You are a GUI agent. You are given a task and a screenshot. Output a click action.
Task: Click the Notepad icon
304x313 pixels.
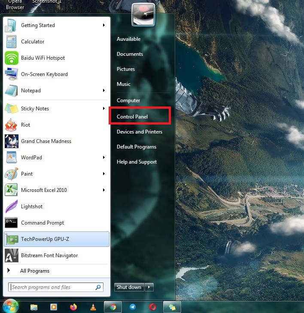tap(11, 91)
